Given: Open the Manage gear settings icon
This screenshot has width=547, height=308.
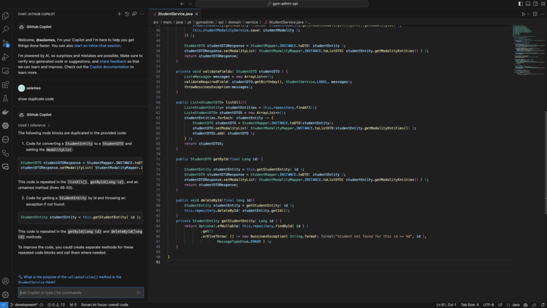Looking at the screenshot, I should point(5,295).
